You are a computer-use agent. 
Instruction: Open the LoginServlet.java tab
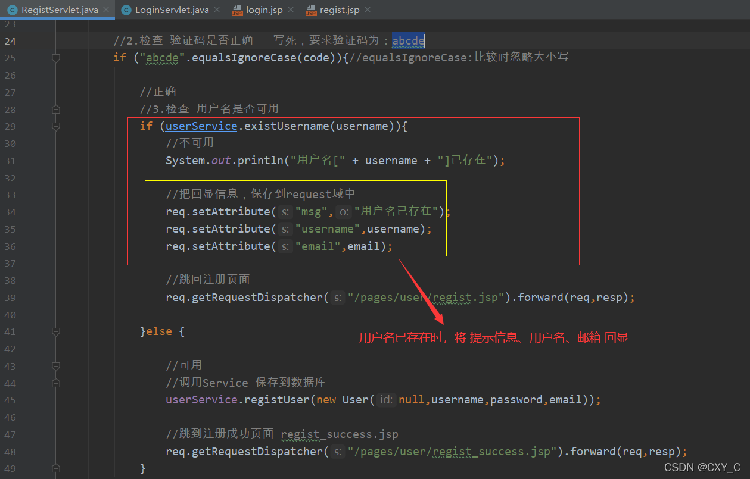point(172,10)
